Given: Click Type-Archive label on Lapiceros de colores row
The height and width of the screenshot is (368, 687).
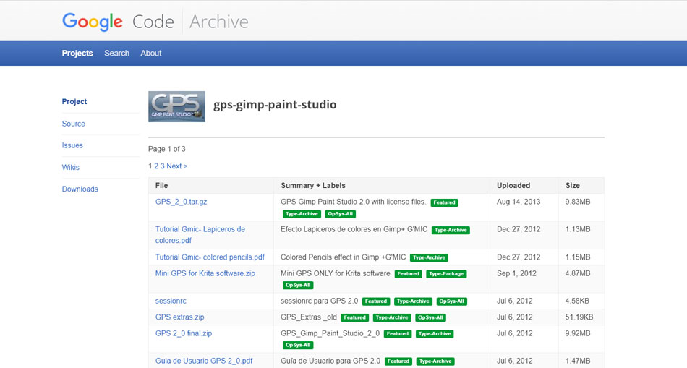Looking at the screenshot, I should pyautogui.click(x=451, y=230).
